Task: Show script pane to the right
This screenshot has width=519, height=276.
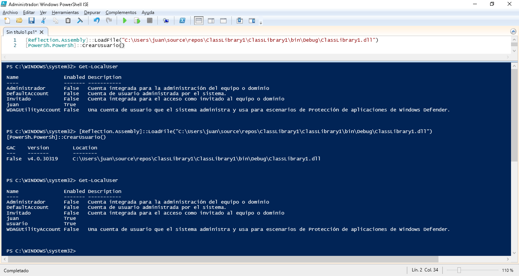Action: click(211, 20)
